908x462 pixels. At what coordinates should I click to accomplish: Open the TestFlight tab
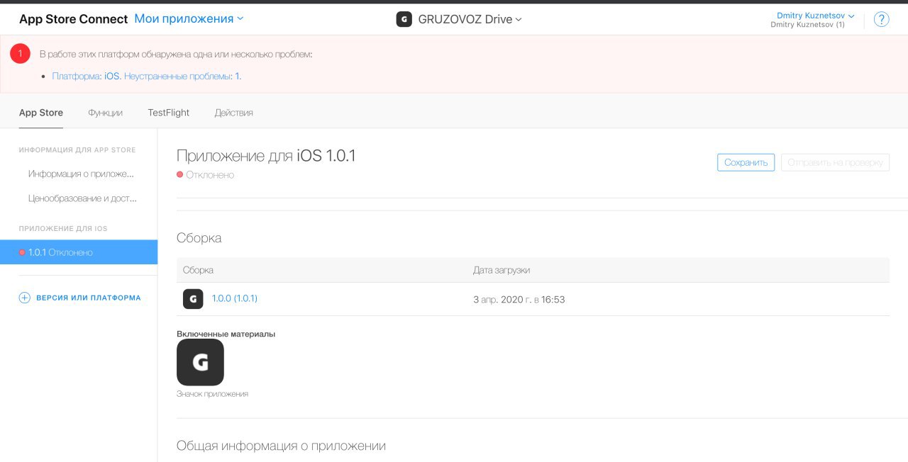point(169,113)
